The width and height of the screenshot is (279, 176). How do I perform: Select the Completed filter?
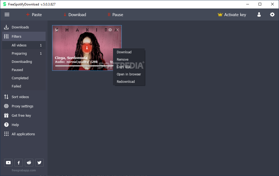[x=24, y=78]
